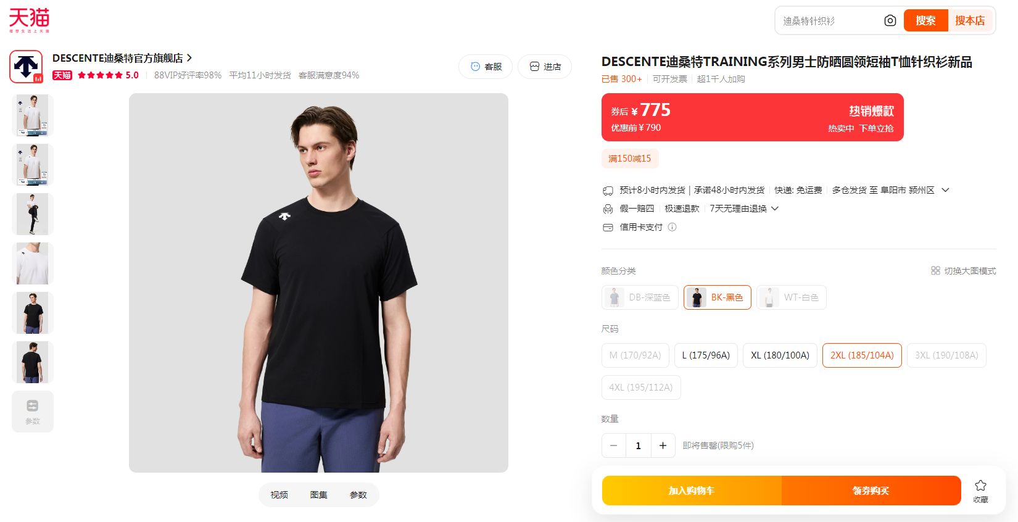The image size is (1018, 522).
Task: Expand the shipping destination dropdown
Action: tap(945, 190)
